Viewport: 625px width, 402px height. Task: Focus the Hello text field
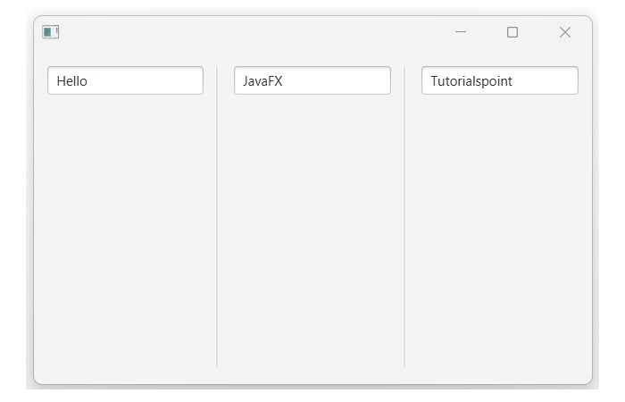[125, 80]
